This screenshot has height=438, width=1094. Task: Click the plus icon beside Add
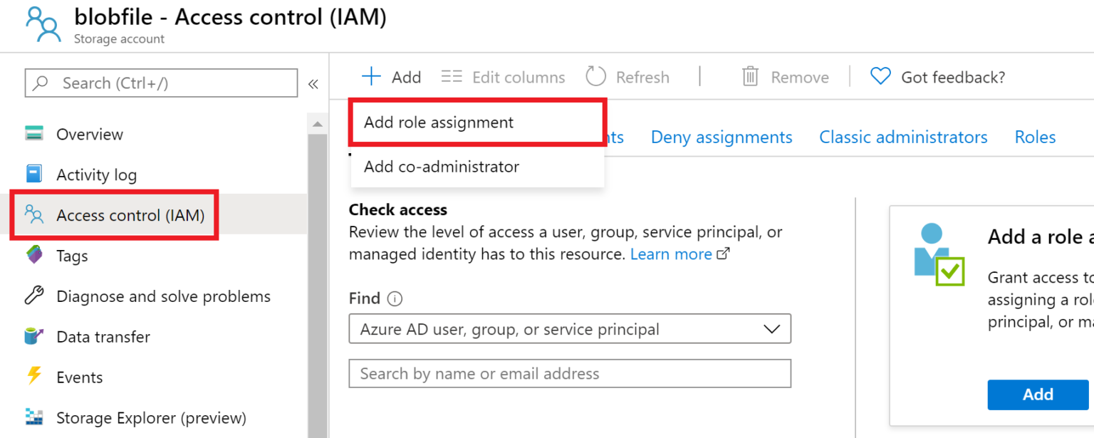372,76
